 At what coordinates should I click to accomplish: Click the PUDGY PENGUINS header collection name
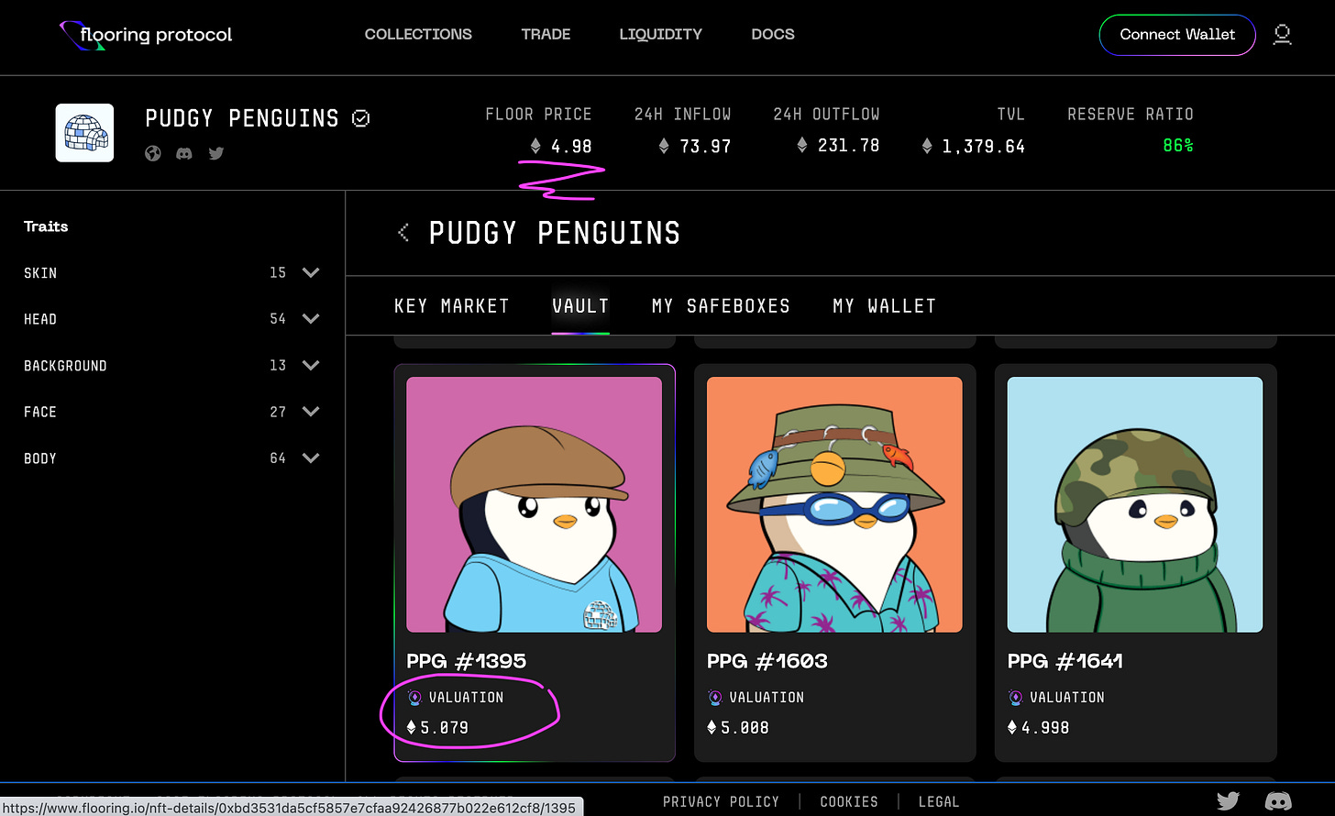pyautogui.click(x=242, y=118)
